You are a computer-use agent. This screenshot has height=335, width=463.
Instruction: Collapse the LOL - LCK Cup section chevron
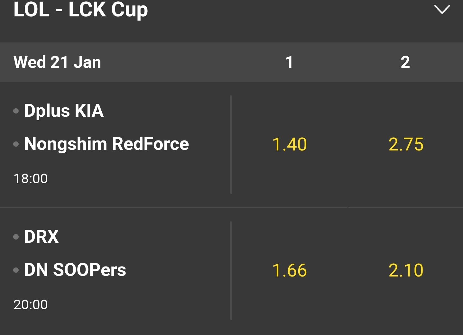(x=442, y=9)
